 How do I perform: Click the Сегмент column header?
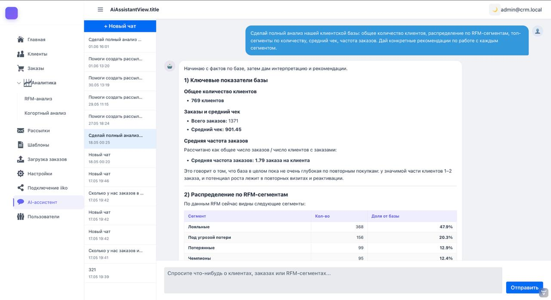click(x=248, y=216)
